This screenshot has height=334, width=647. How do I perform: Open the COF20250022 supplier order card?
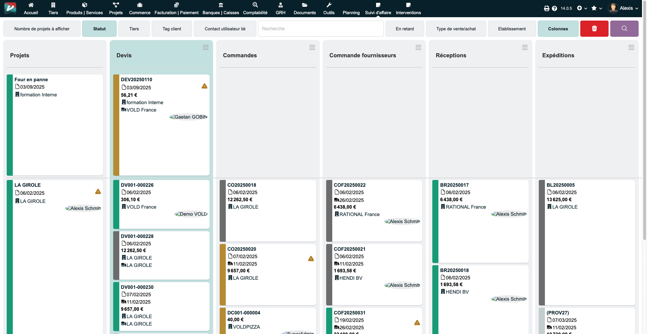coord(349,185)
